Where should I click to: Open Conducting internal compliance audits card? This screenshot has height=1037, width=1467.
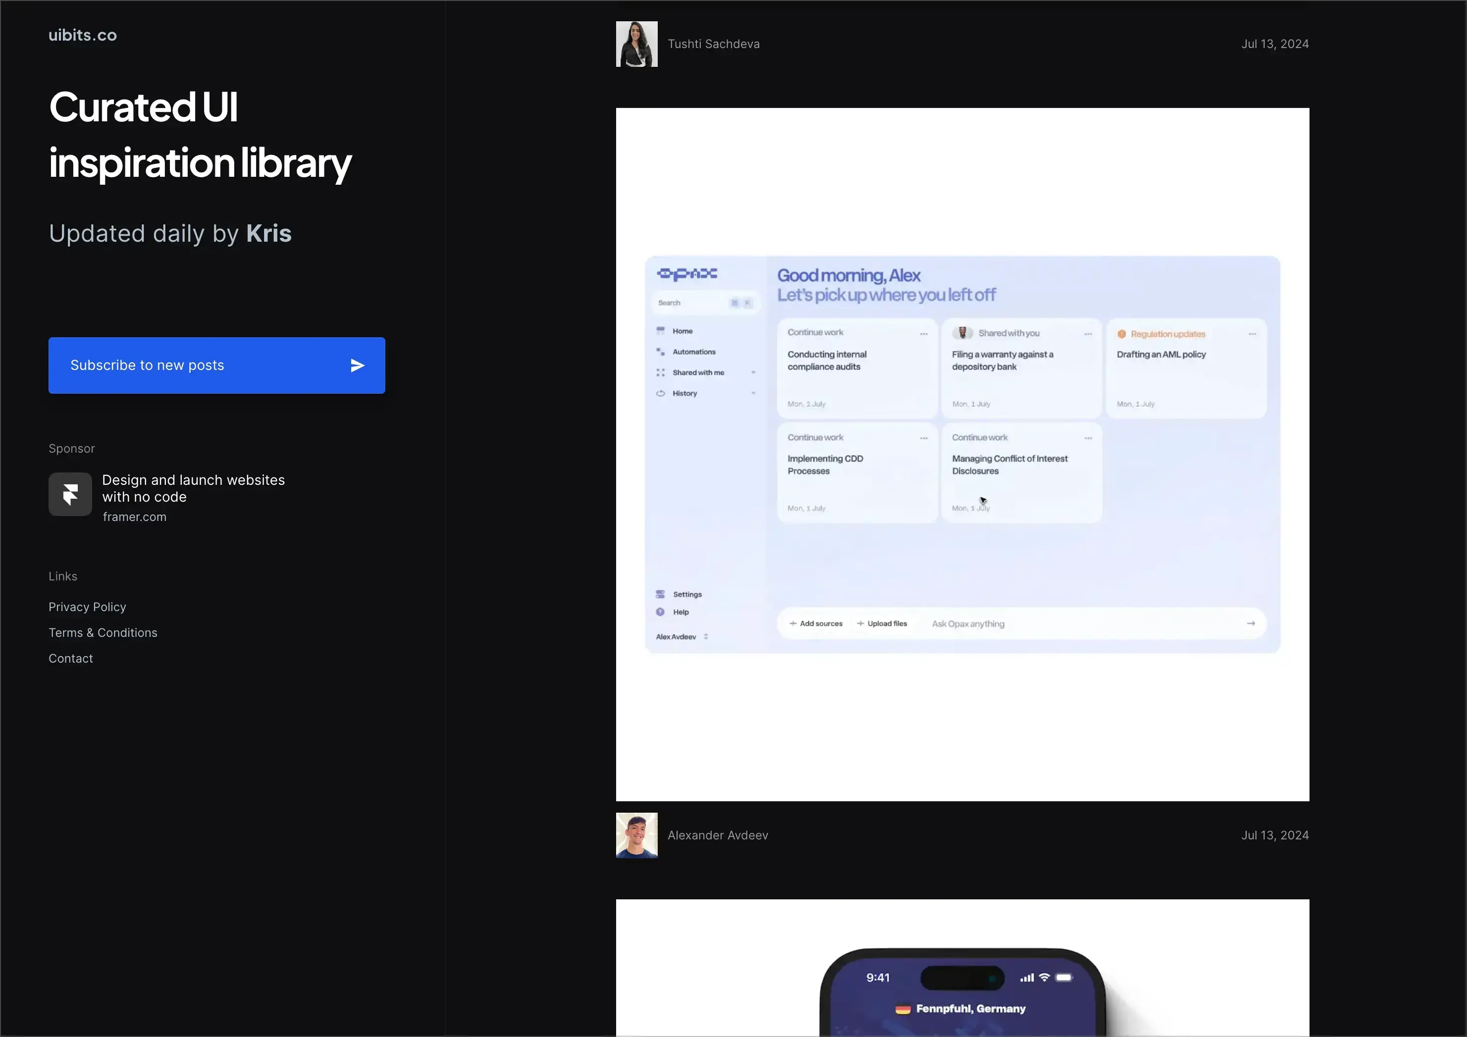coord(857,368)
